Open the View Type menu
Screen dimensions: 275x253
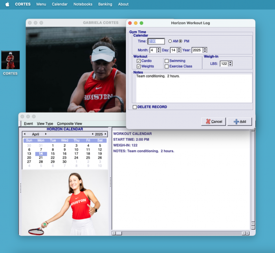pos(45,124)
